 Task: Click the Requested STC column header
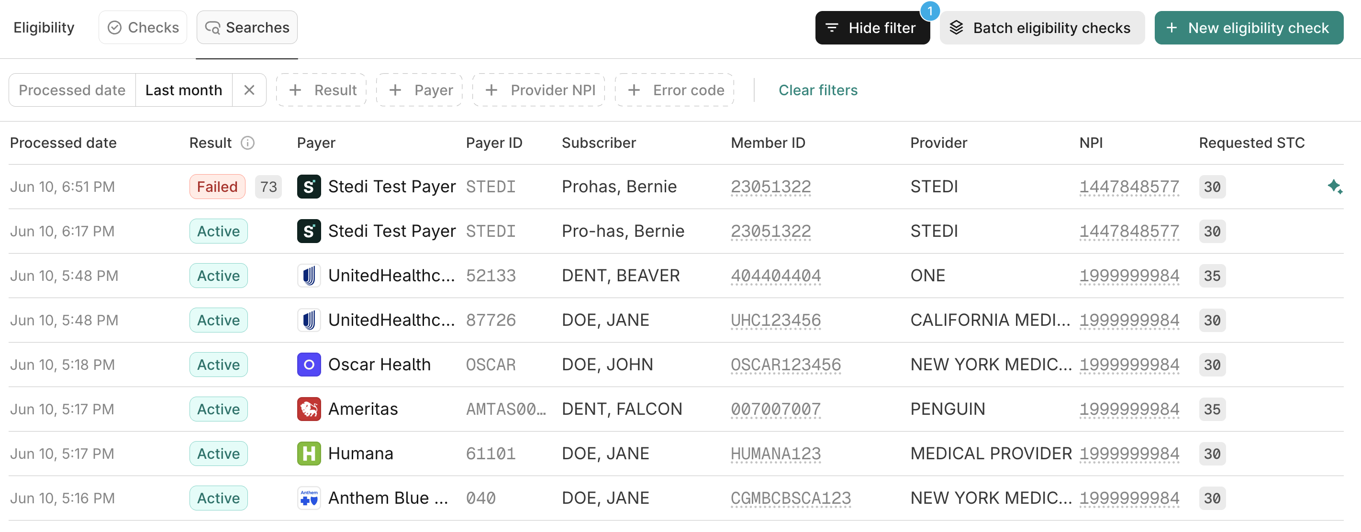point(1251,143)
